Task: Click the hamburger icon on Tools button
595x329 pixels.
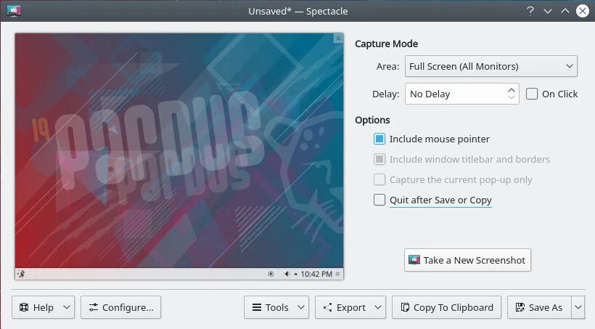Action: coord(256,307)
